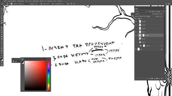Toggle visibility of selected masked layer
Viewport: 172px width, 96px height.
point(136,35)
